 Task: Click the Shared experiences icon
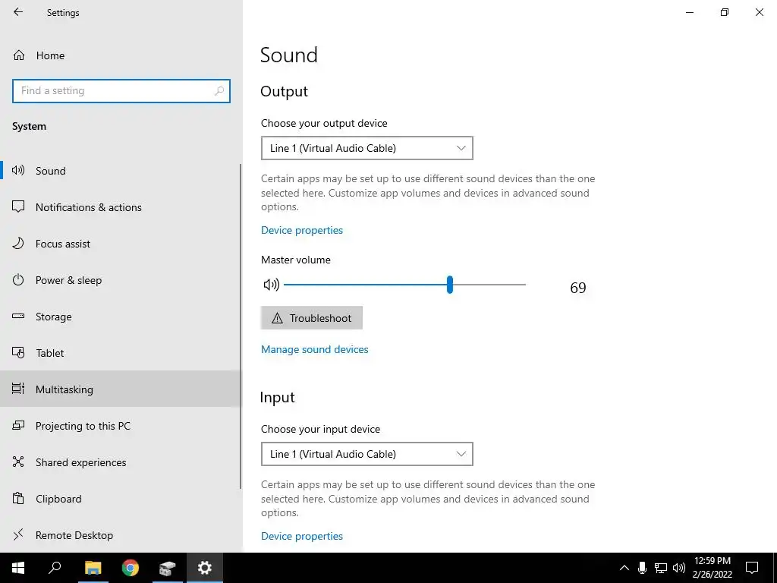18,462
